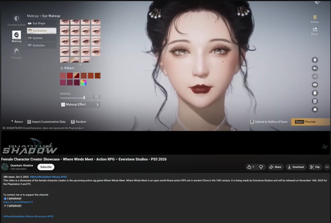The image size is (331, 223).
Task: Click the head model icon
Action: click(x=315, y=93)
